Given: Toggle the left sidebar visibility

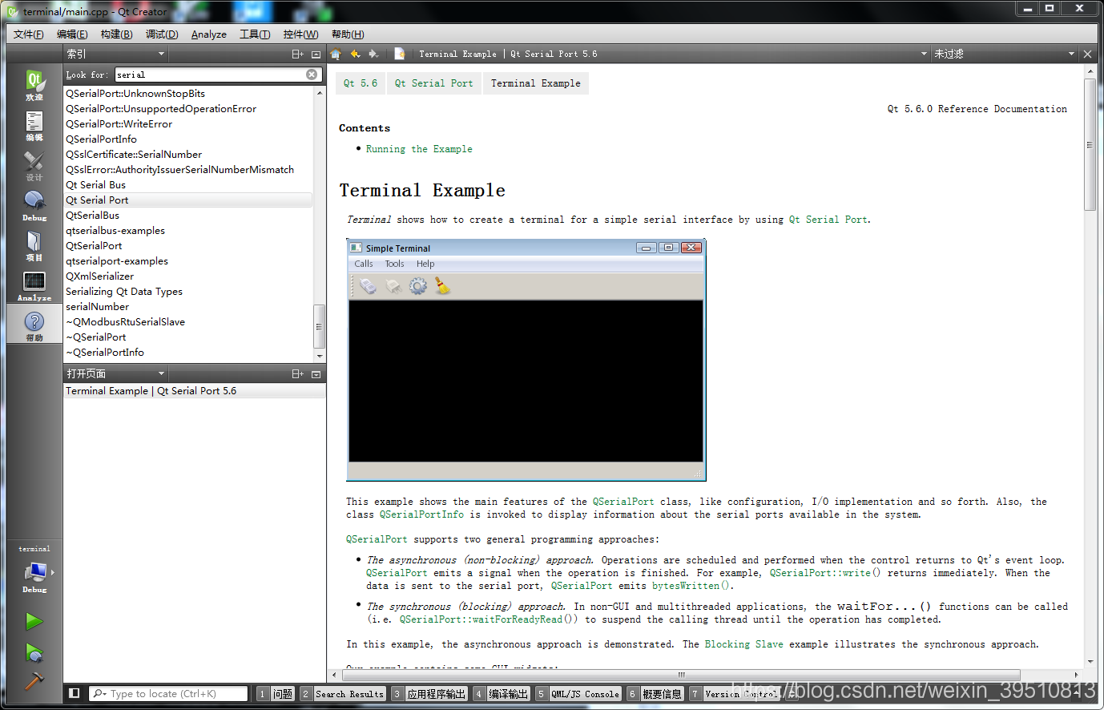Looking at the screenshot, I should pos(75,693).
